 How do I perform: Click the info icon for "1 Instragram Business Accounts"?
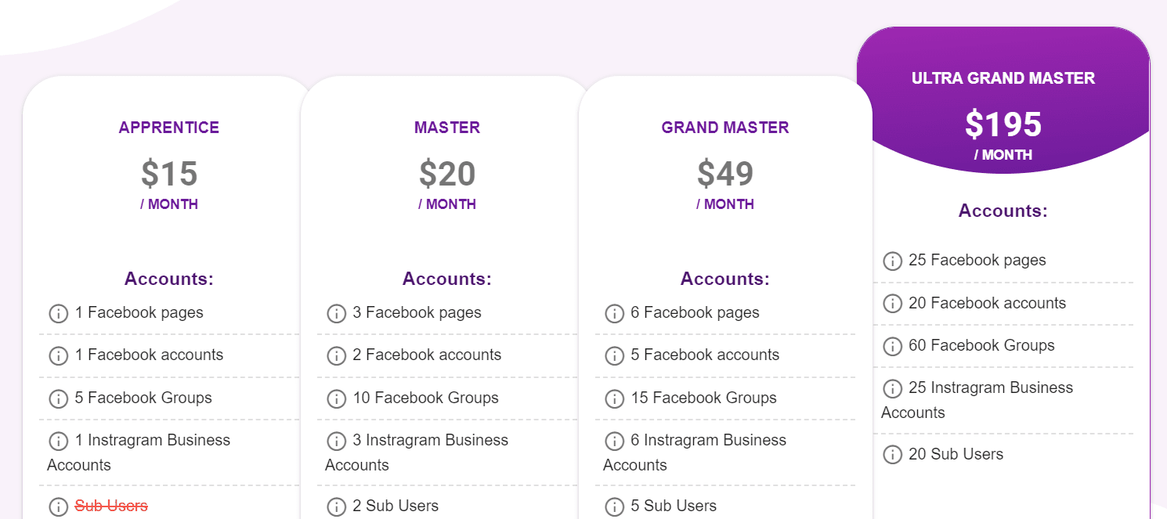(58, 441)
